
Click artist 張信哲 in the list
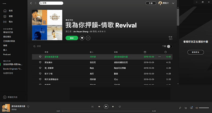(93, 63)
